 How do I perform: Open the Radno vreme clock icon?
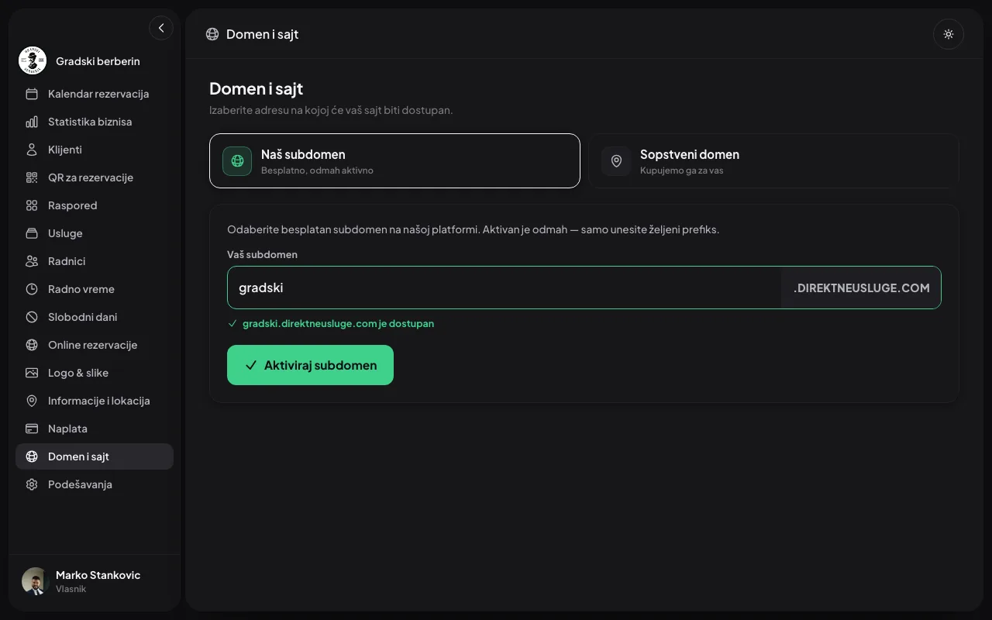(32, 289)
